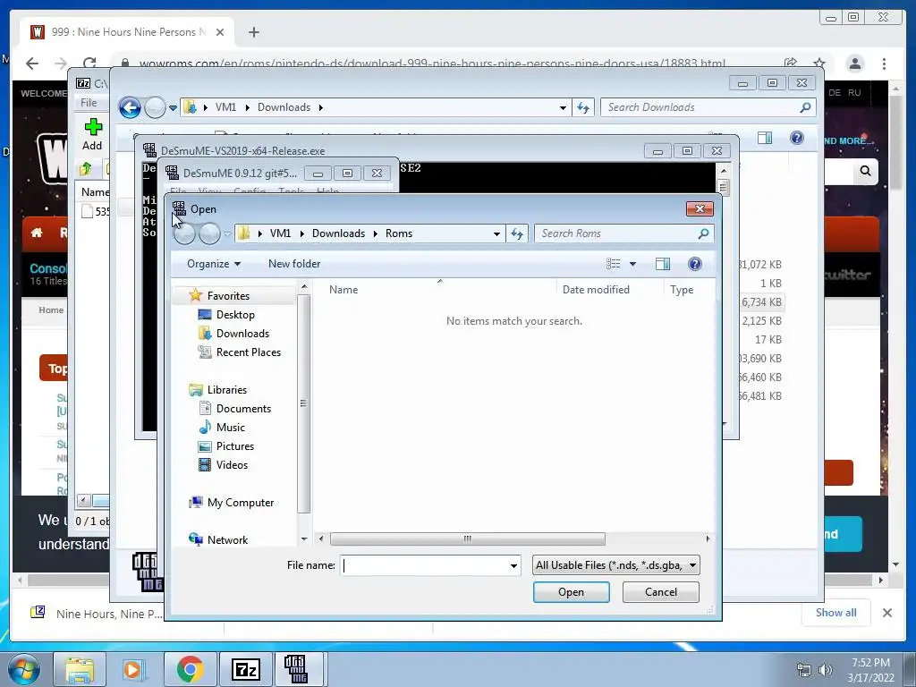Select My Computer in the navigation pane

click(240, 503)
